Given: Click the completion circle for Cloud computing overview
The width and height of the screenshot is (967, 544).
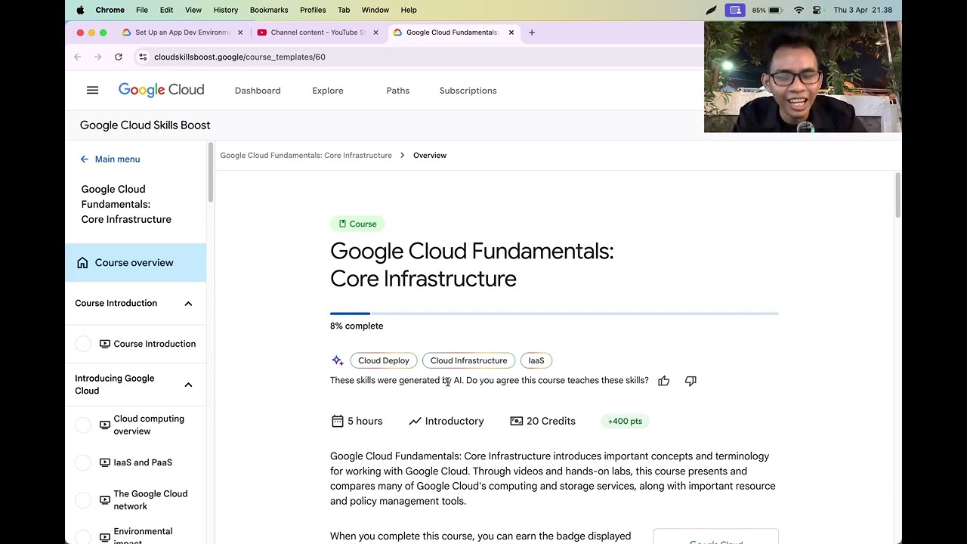Looking at the screenshot, I should click(x=83, y=425).
